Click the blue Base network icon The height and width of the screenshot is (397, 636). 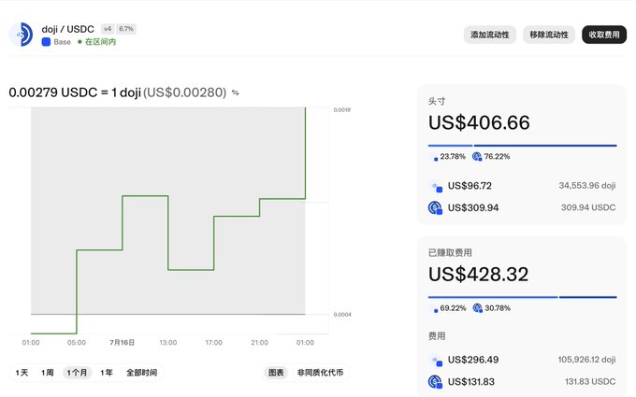coord(46,42)
